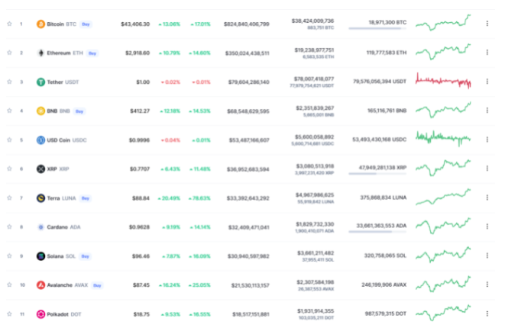Toggle the Ethereum watchlist star
Viewport: 505px width, 328px height.
[x=9, y=53]
